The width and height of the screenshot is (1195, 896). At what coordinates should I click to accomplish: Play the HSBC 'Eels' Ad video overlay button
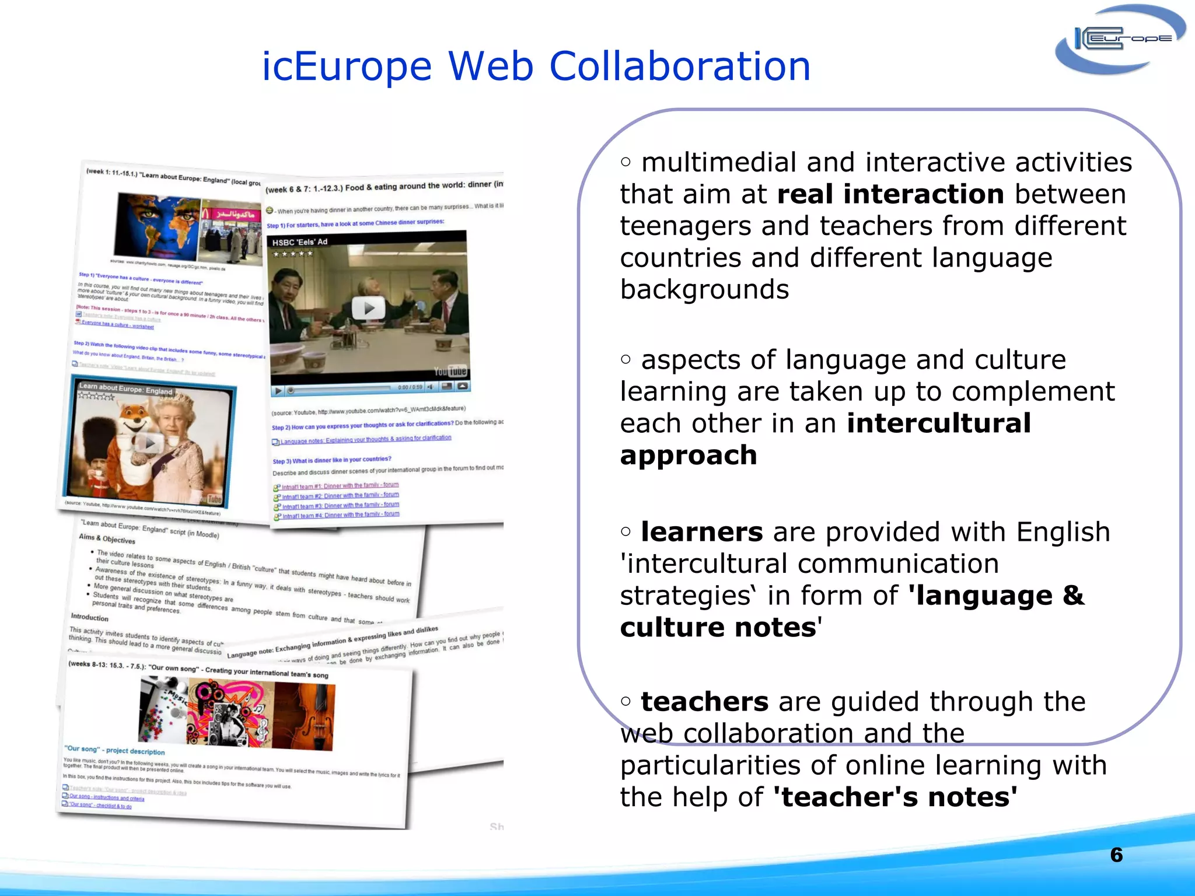pyautogui.click(x=368, y=308)
